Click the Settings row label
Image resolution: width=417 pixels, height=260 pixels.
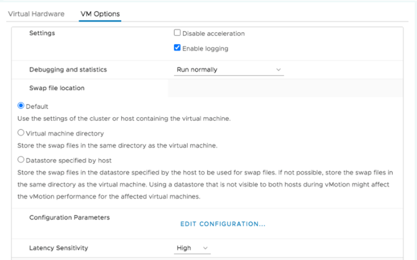click(42, 33)
